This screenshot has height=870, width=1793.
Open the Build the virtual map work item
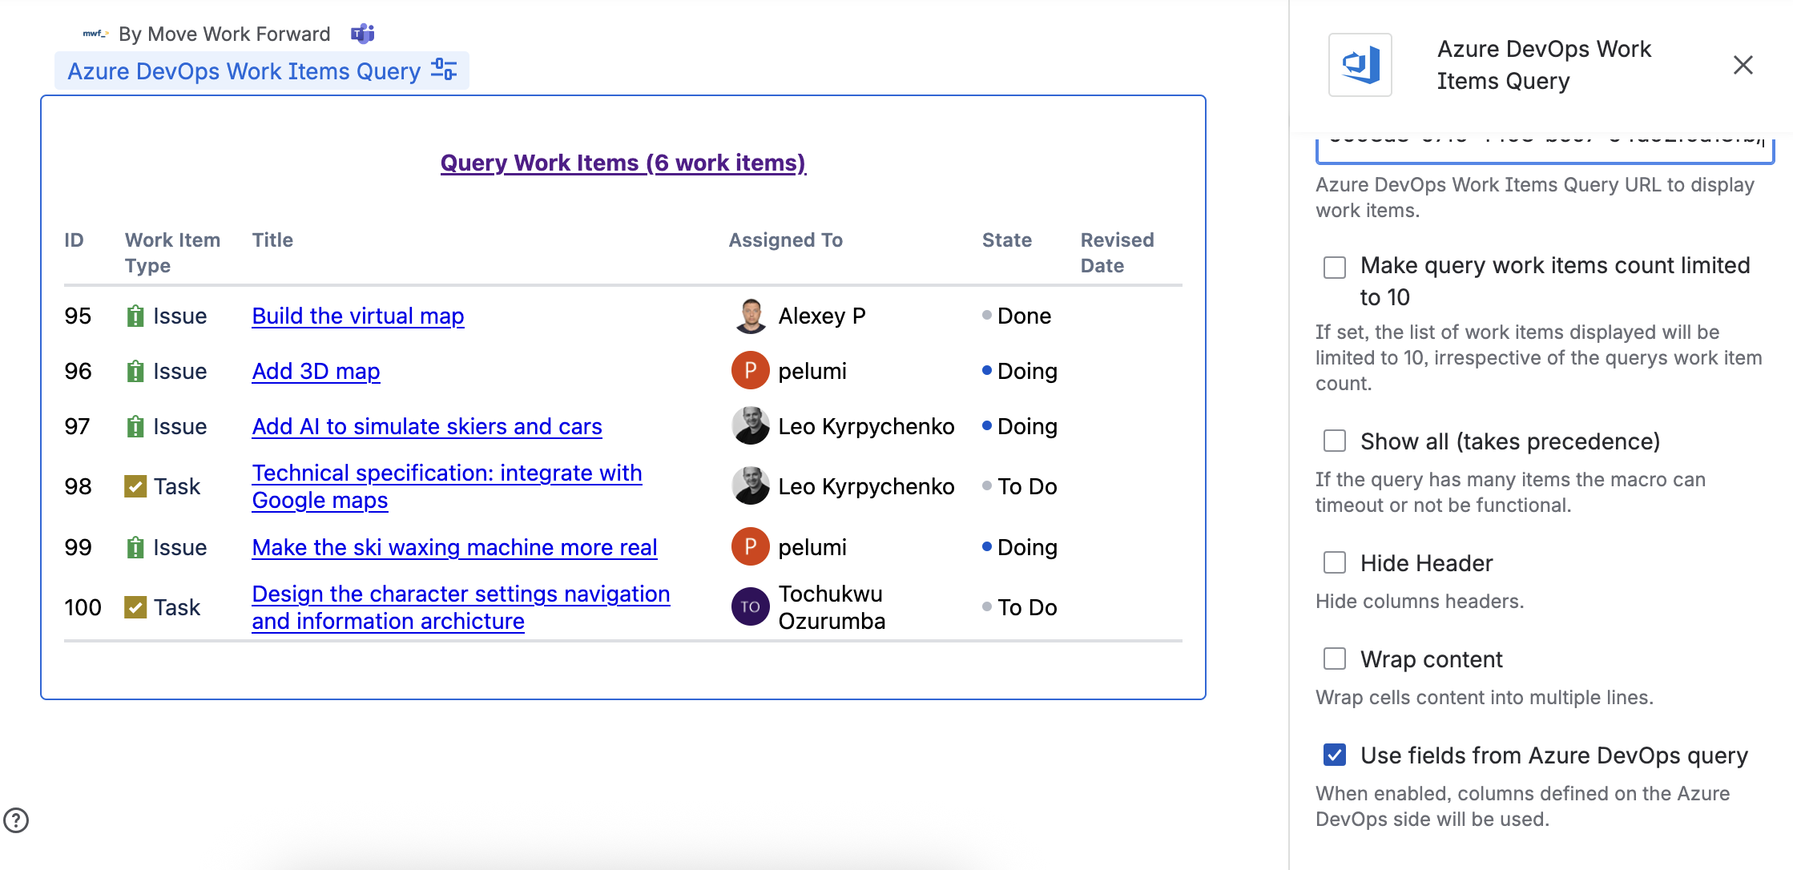(357, 316)
